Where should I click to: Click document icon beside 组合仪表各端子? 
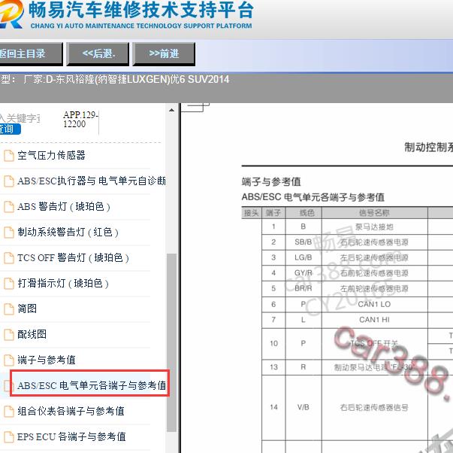point(9,411)
